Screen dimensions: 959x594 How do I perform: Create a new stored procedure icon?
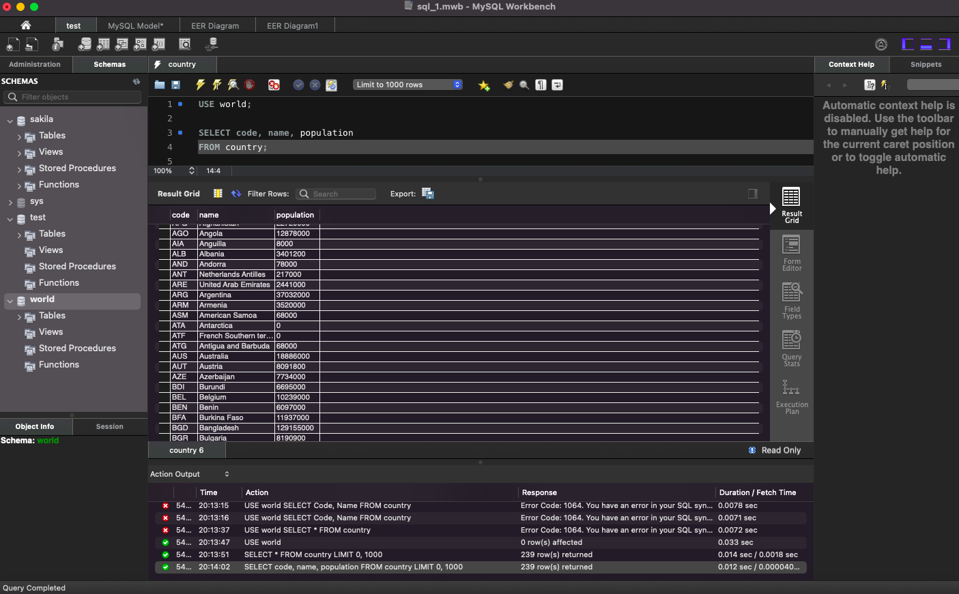(x=140, y=44)
